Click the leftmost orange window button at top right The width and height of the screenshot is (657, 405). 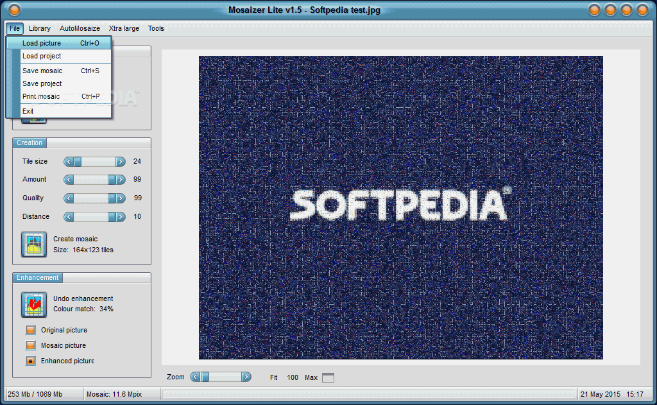tap(594, 10)
